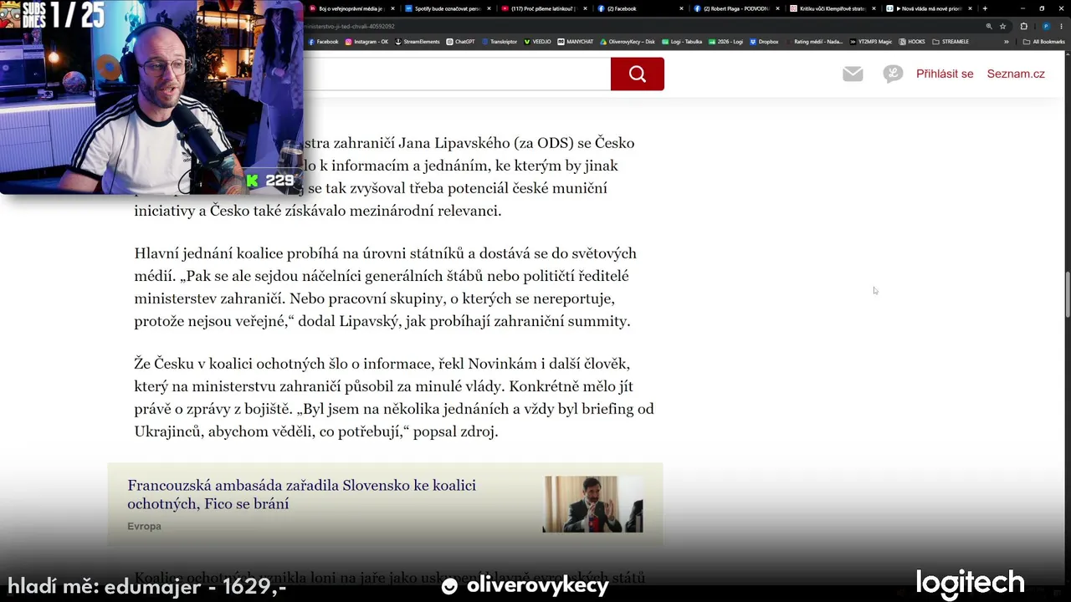Viewport: 1071px width, 602px height.
Task: Bookmark this page with the star icon
Action: 1002,27
